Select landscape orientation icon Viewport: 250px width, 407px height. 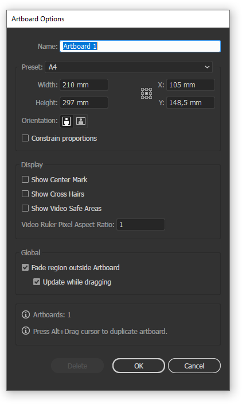81,121
